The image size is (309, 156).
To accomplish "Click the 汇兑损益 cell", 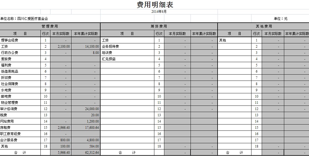I will pyautogui.click(x=109, y=59).
